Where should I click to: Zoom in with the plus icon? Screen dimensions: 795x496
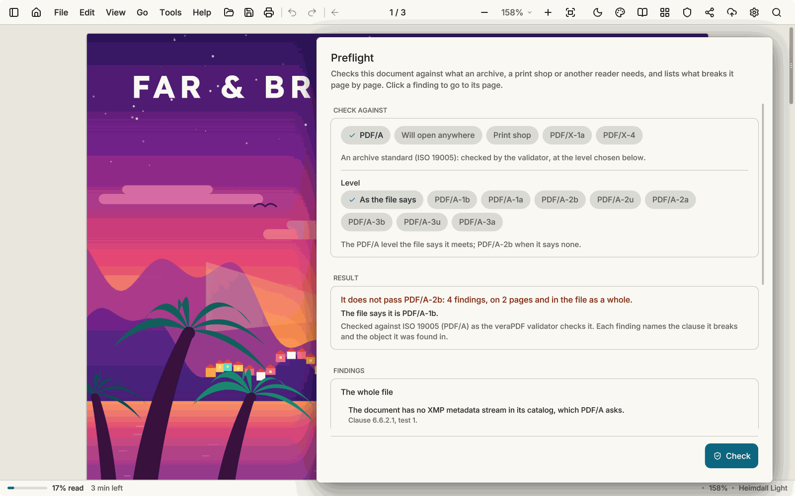point(548,12)
